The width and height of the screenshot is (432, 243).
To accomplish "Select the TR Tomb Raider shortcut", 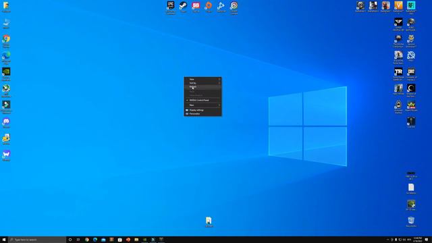I will click(398, 74).
